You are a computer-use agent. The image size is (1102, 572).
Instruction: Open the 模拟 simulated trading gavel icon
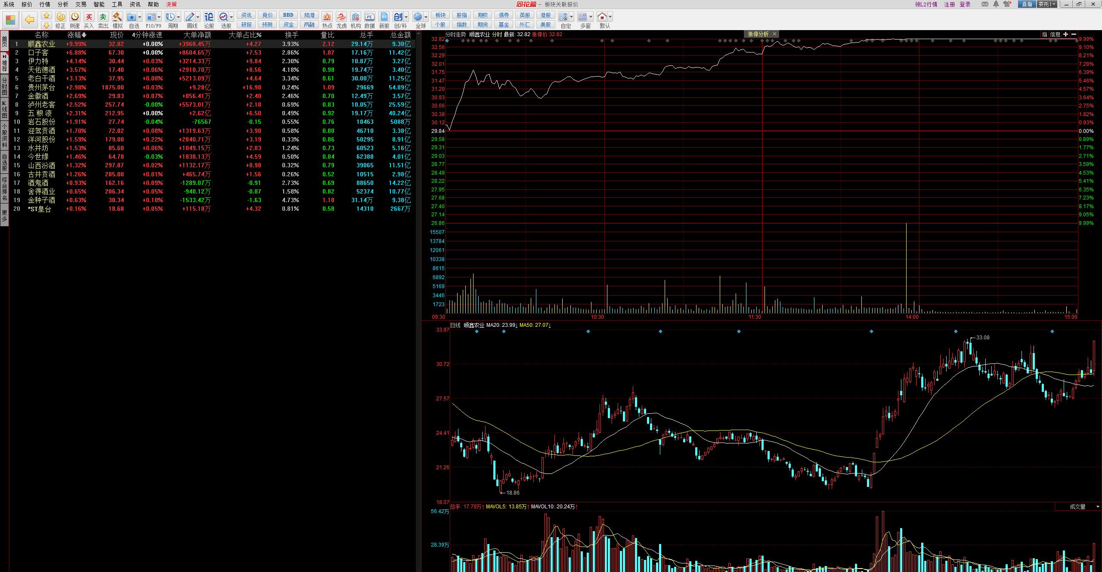[118, 17]
